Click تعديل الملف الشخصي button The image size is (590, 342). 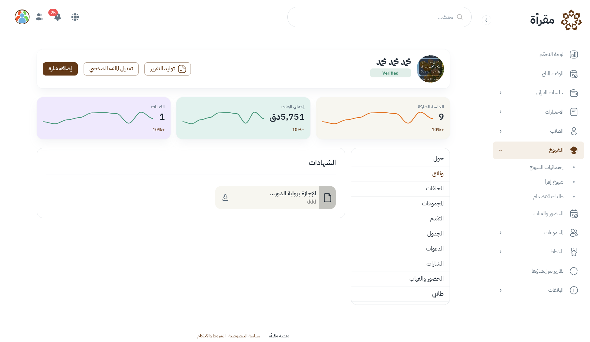(111, 69)
